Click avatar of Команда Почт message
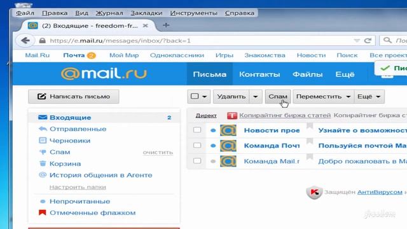 pos(228,146)
